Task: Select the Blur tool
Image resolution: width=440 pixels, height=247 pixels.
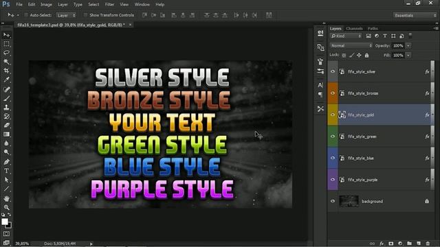Action: click(x=6, y=143)
